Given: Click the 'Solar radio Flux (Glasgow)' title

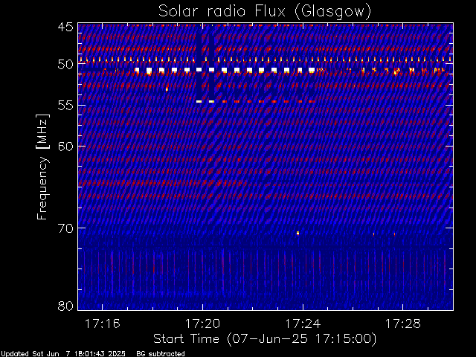Looking at the screenshot, I should pos(265,12).
